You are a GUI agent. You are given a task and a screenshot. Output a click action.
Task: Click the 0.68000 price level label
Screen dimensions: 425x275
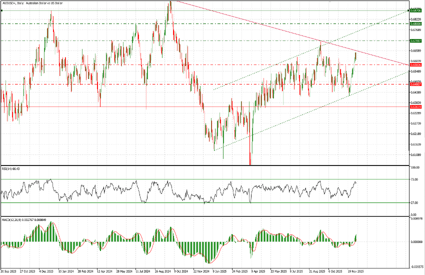click(415, 23)
